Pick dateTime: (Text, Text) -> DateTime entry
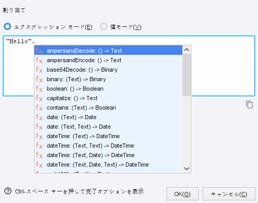 (x=108, y=146)
